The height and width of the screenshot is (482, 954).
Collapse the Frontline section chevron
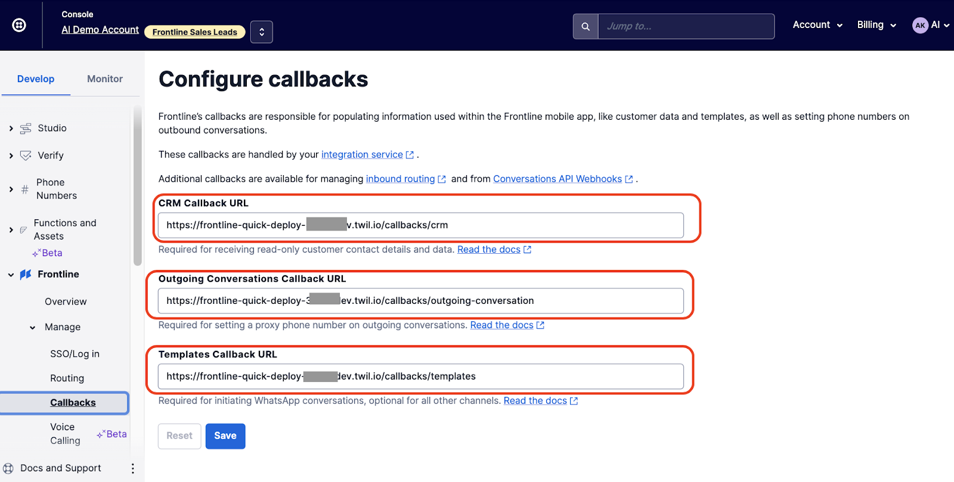point(11,275)
